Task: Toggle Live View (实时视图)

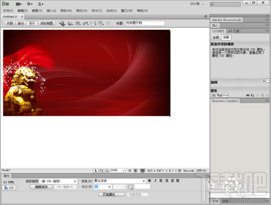Action: (47, 23)
